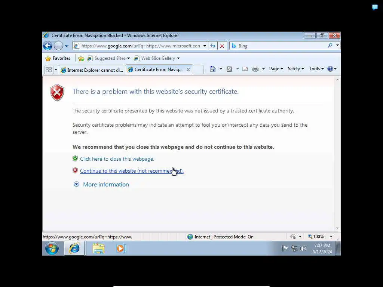Go to the Home page icon
This screenshot has width=383, height=287.
point(213,69)
